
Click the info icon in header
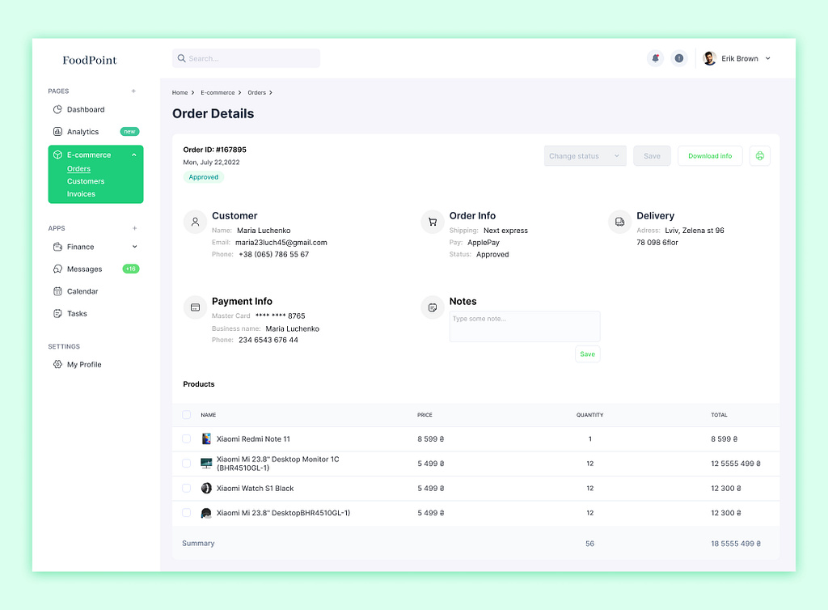coord(678,58)
